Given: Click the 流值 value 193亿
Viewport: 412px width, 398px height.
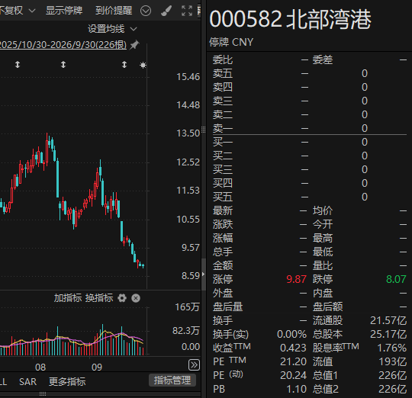Looking at the screenshot, I should coord(393,361).
